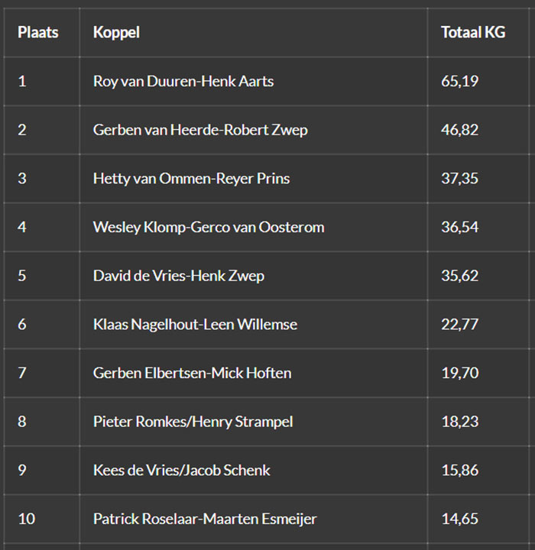The height and width of the screenshot is (550, 535).
Task: Select the Roy van Duuren-Henk Aarts row
Action: tap(183, 81)
